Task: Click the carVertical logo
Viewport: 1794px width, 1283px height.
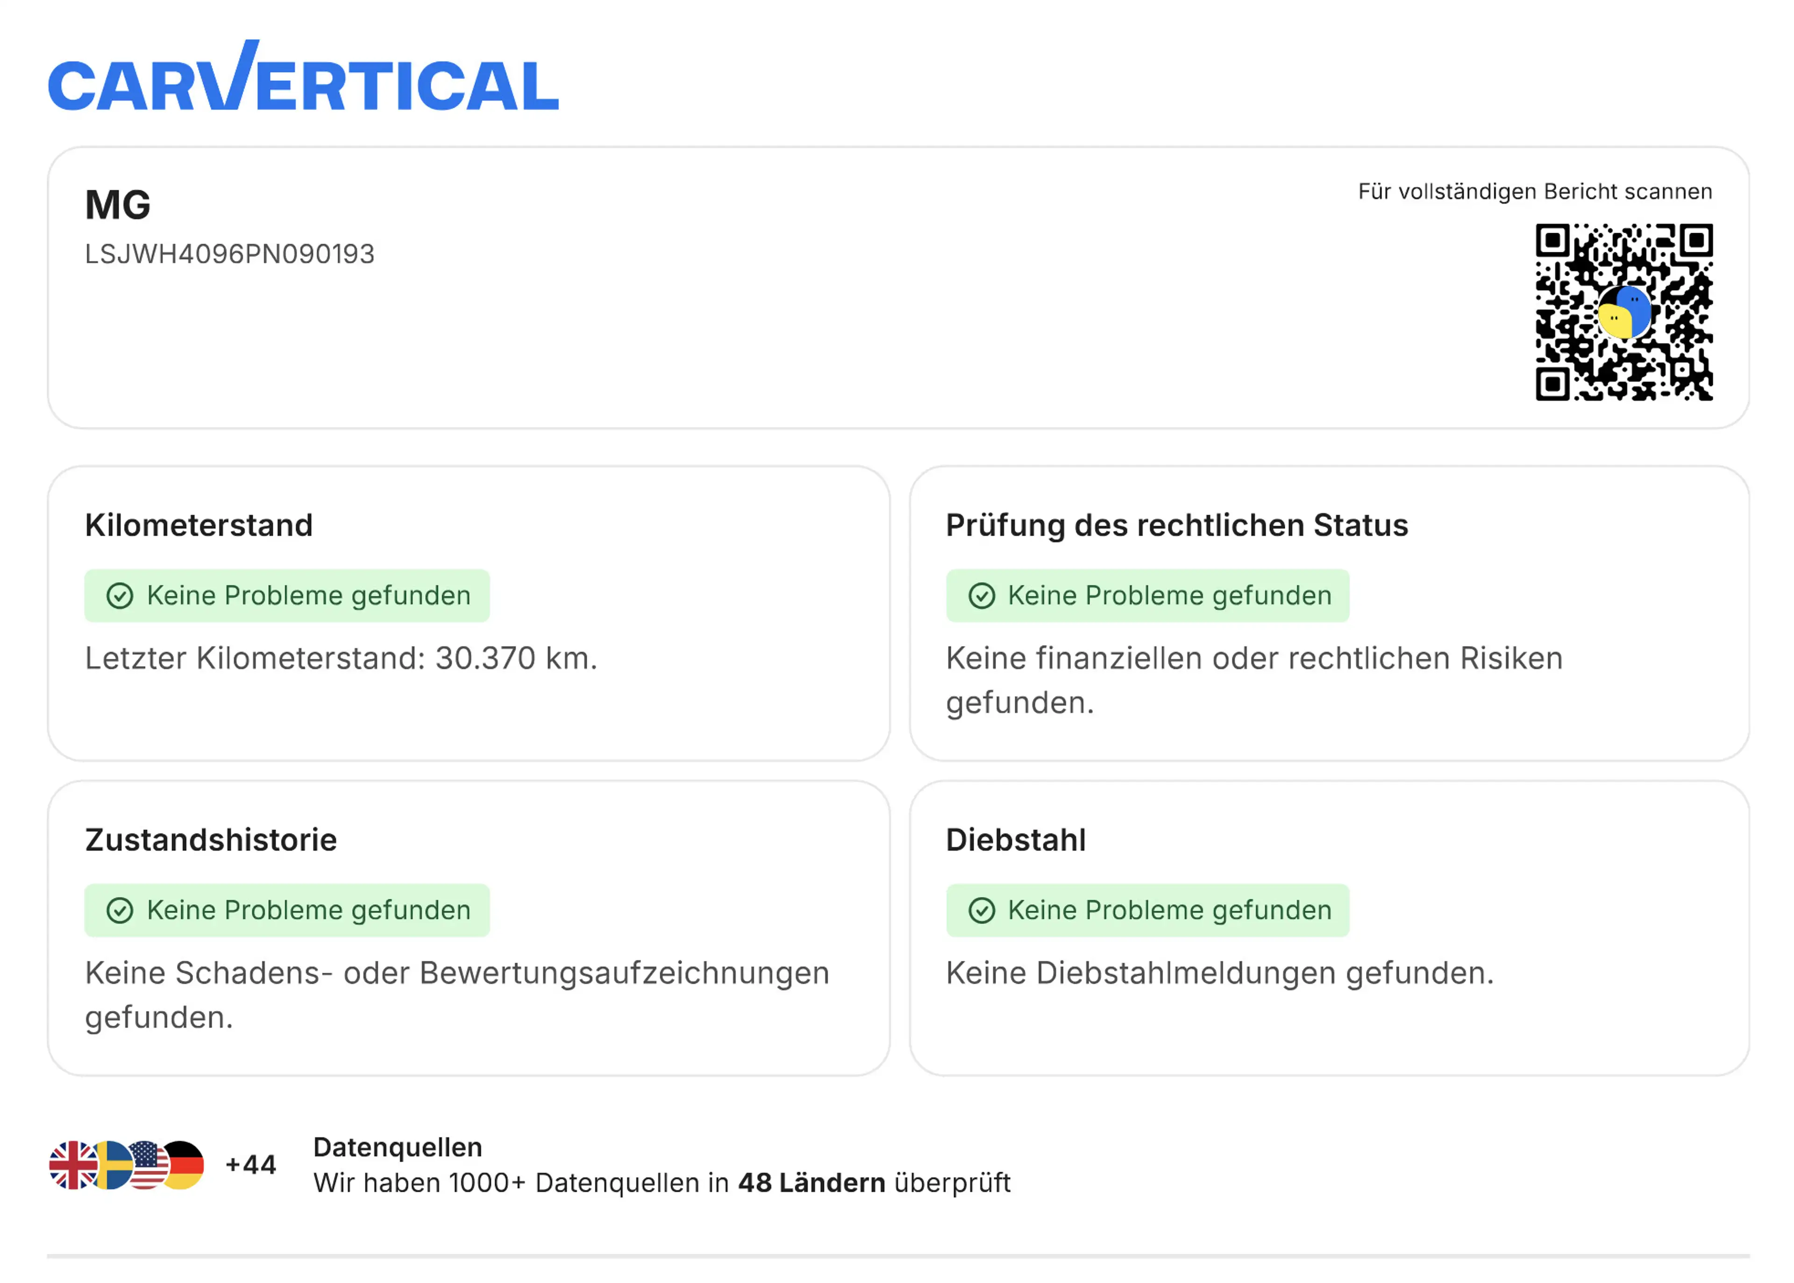Action: [x=303, y=76]
